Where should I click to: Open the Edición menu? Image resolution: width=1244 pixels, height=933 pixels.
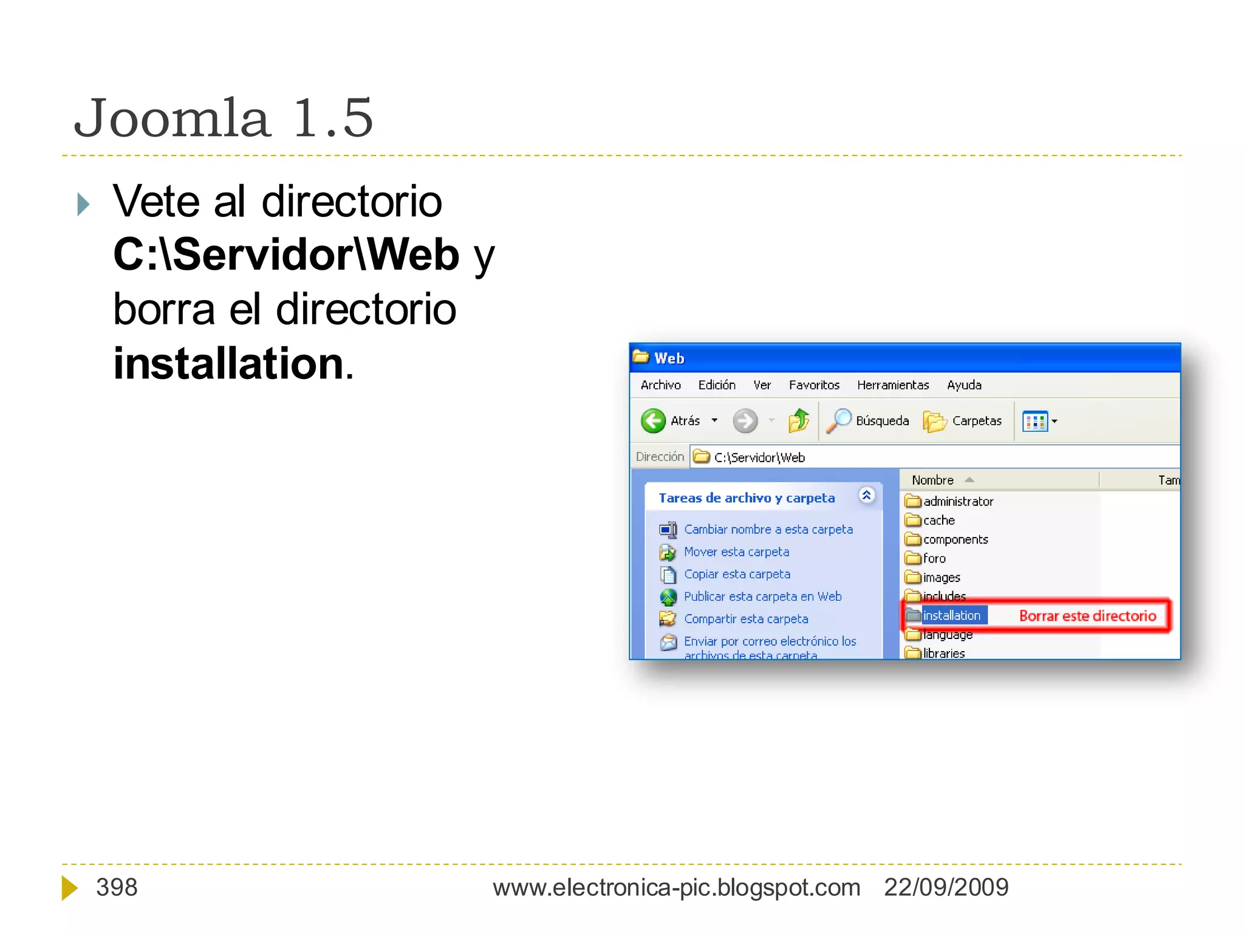717,385
